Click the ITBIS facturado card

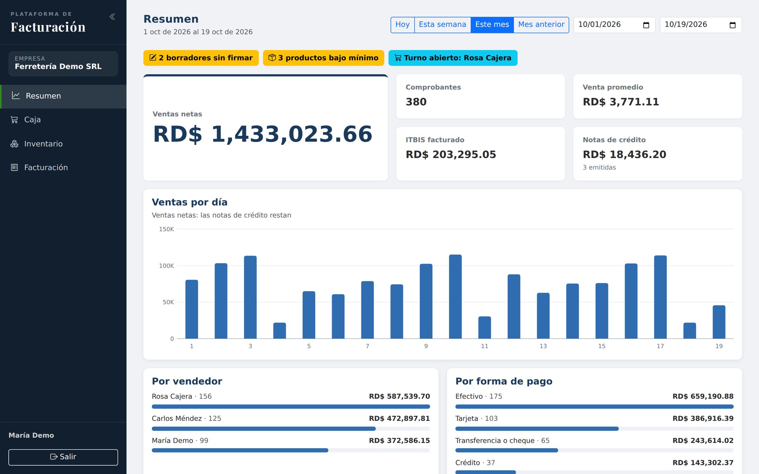coord(480,154)
